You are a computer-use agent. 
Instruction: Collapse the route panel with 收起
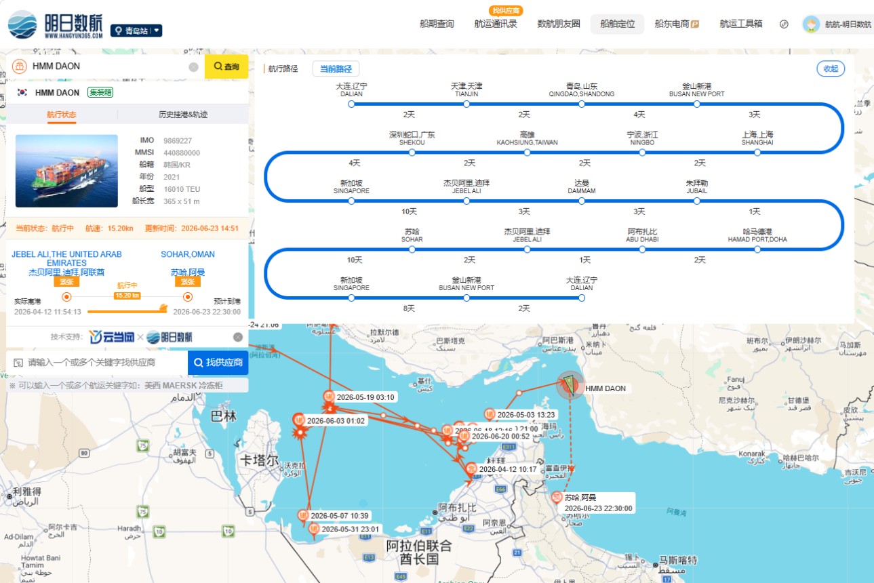click(831, 68)
